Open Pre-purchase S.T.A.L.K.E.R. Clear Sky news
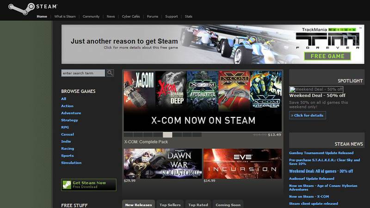Screen dimensions: 370x208 point(325,162)
